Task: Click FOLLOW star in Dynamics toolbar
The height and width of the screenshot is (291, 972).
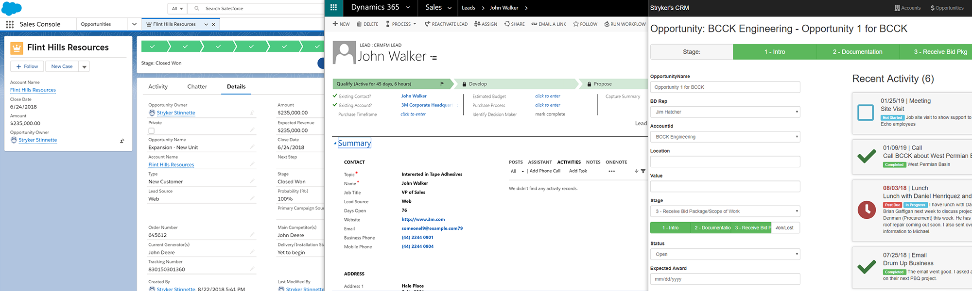Action: tap(585, 24)
